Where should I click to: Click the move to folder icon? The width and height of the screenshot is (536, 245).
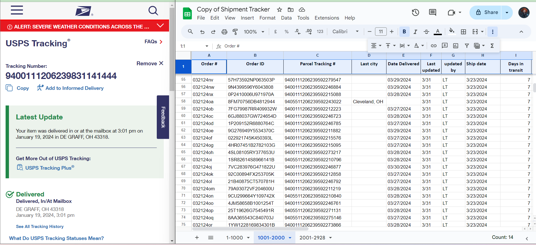pos(291,10)
